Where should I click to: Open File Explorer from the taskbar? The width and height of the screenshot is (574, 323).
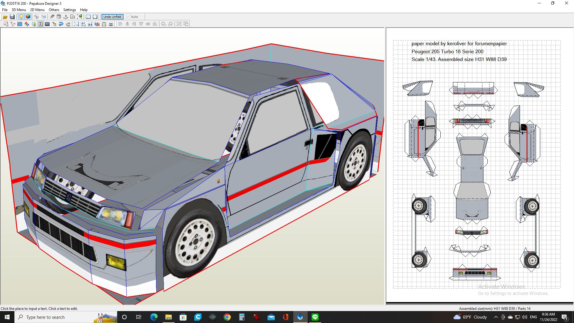[x=169, y=317]
